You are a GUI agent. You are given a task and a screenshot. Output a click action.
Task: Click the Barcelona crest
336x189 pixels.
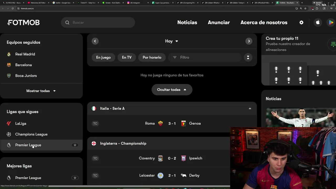pyautogui.click(x=9, y=65)
